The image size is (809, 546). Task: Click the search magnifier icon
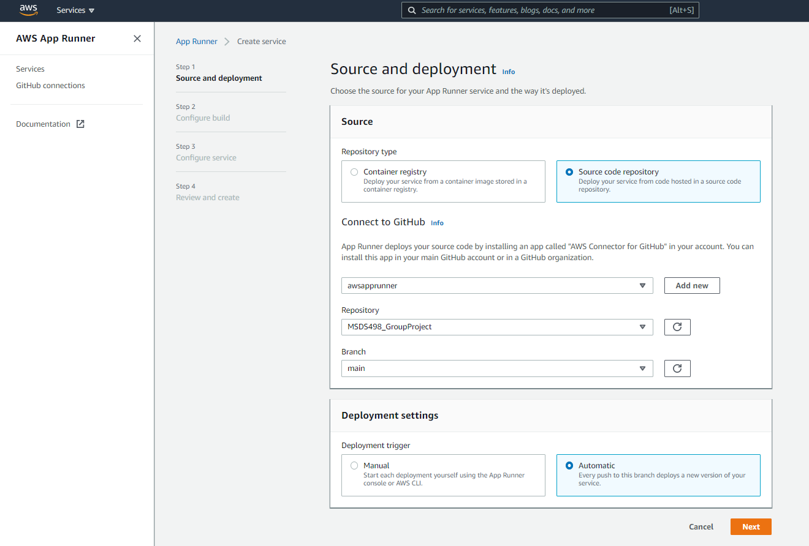click(411, 10)
